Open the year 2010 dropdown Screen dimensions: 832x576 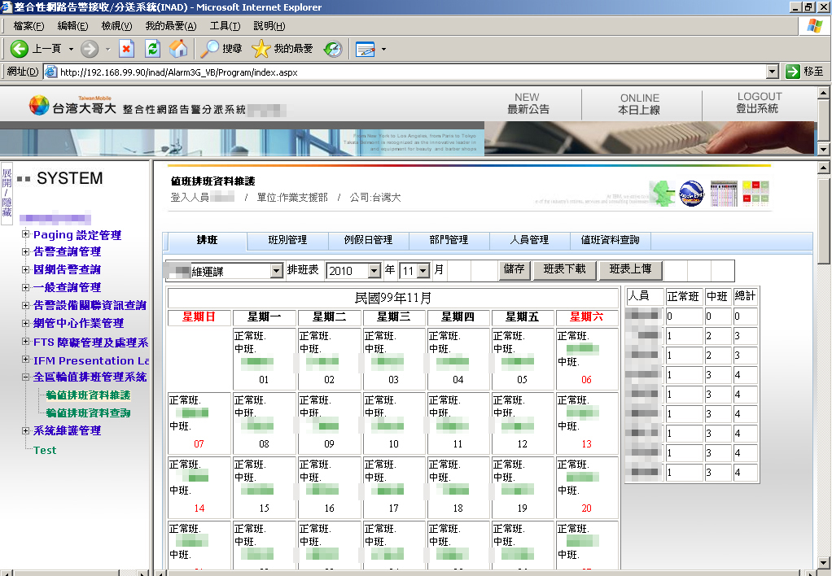pos(374,271)
